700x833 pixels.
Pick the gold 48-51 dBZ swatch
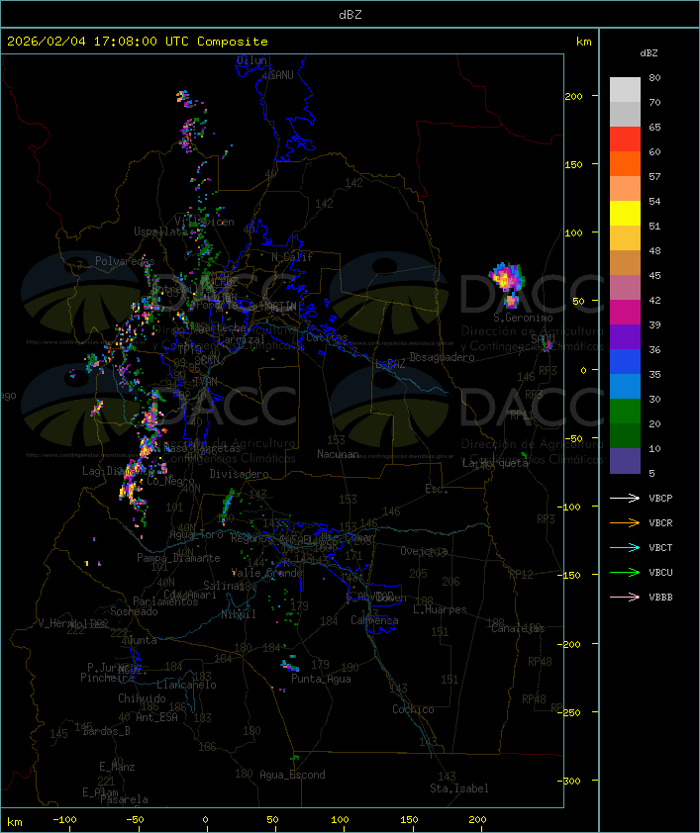(x=625, y=238)
